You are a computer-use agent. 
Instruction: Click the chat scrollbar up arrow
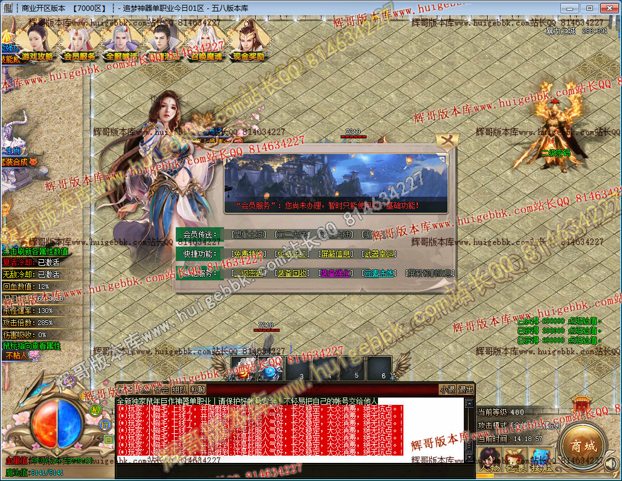tap(469, 404)
